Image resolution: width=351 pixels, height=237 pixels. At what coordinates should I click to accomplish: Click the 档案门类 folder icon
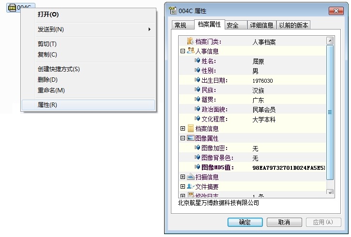pyautogui.click(x=190, y=42)
